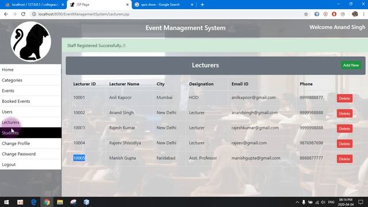Open Change Password in the sidebar
This screenshot has width=368, height=207.
coord(30,154)
